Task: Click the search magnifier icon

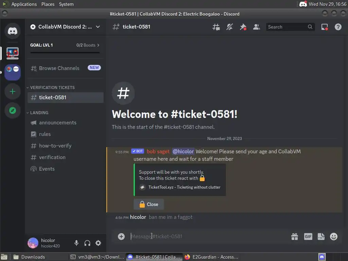Action: tap(310, 27)
